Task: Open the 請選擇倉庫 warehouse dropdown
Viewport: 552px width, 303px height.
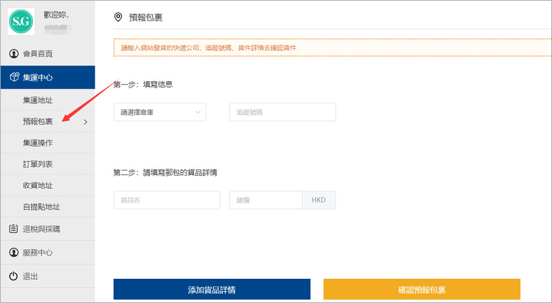Action: pos(159,112)
